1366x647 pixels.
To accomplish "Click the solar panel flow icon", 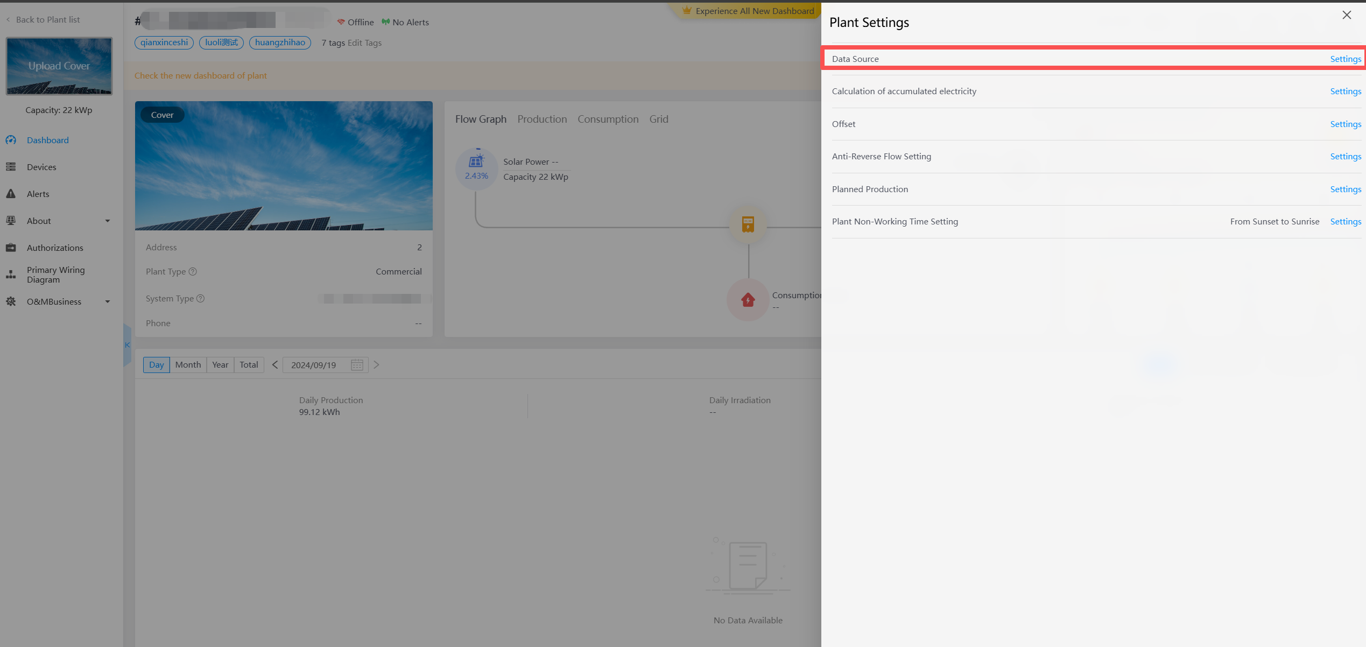I will (x=476, y=161).
